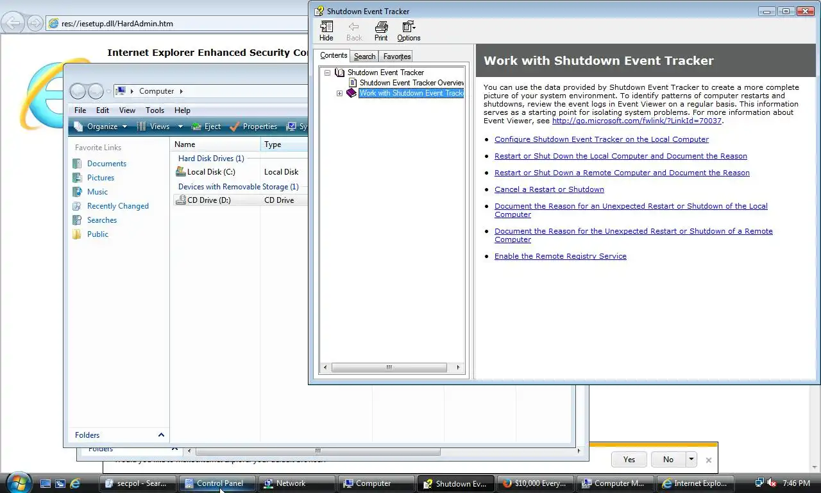Open Restart or Shut Down the Local Computer link

(x=621, y=156)
